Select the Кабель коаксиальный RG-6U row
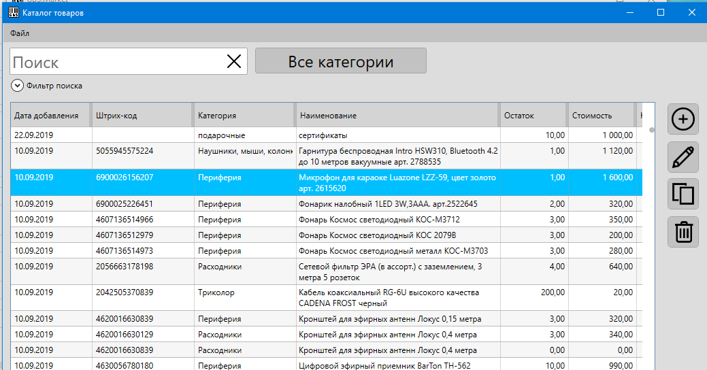This screenshot has height=370, width=707. 327,297
